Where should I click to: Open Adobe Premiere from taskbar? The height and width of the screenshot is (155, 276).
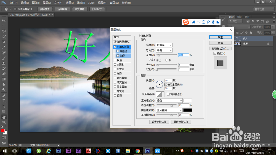click(68, 151)
